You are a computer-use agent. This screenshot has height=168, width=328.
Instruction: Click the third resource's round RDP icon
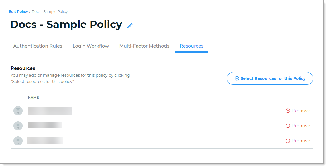coord(18,141)
